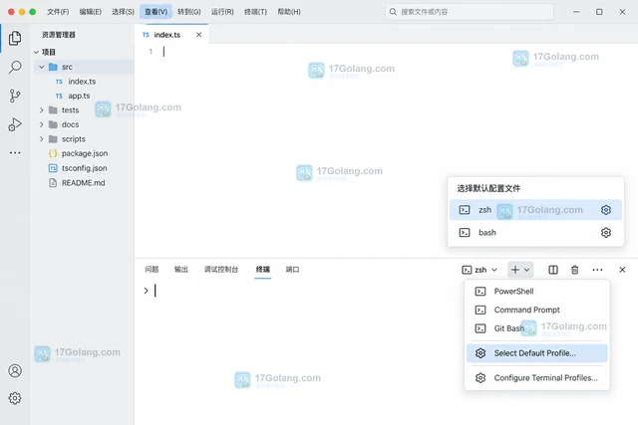
Task: Click TS icon of app.ts file
Action: (59, 96)
